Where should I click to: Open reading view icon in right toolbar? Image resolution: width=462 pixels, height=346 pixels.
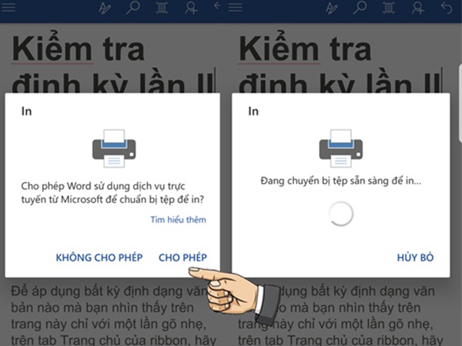coord(389,8)
